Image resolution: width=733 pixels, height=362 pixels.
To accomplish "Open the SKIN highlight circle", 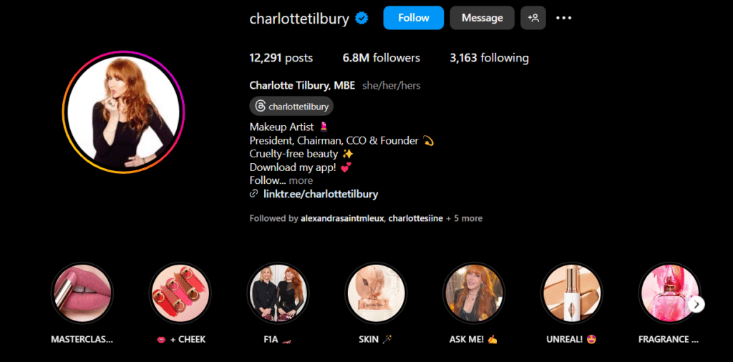I will point(376,293).
